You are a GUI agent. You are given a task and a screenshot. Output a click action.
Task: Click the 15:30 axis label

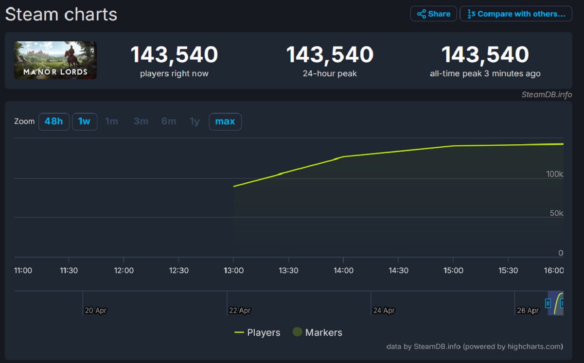click(508, 271)
